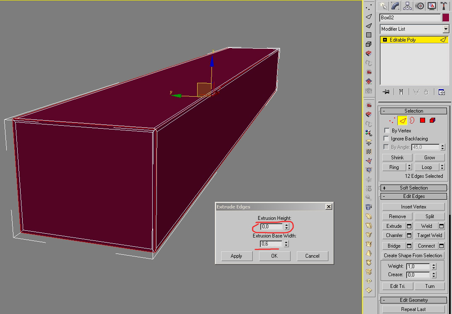This screenshot has height=314, width=452.
Task: Expand the Soft Selection rollout
Action: (413, 188)
